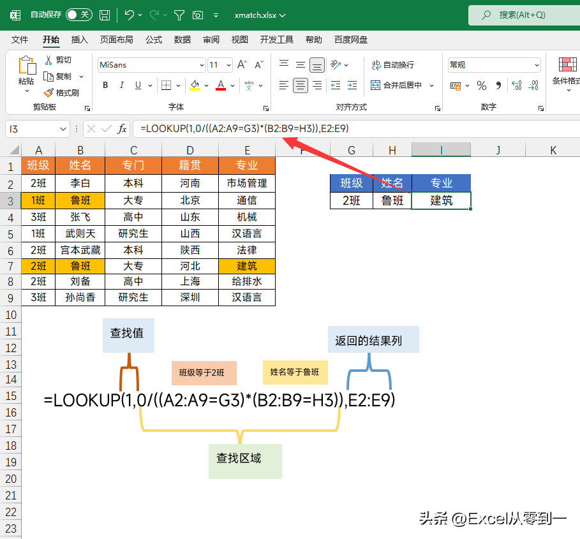Toggle Bottom Align button
This screenshot has height=539, width=580.
[317, 65]
